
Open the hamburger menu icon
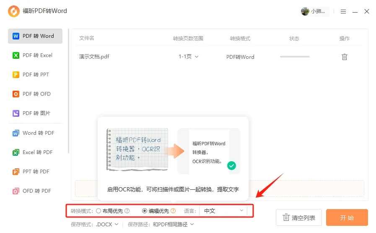343,11
